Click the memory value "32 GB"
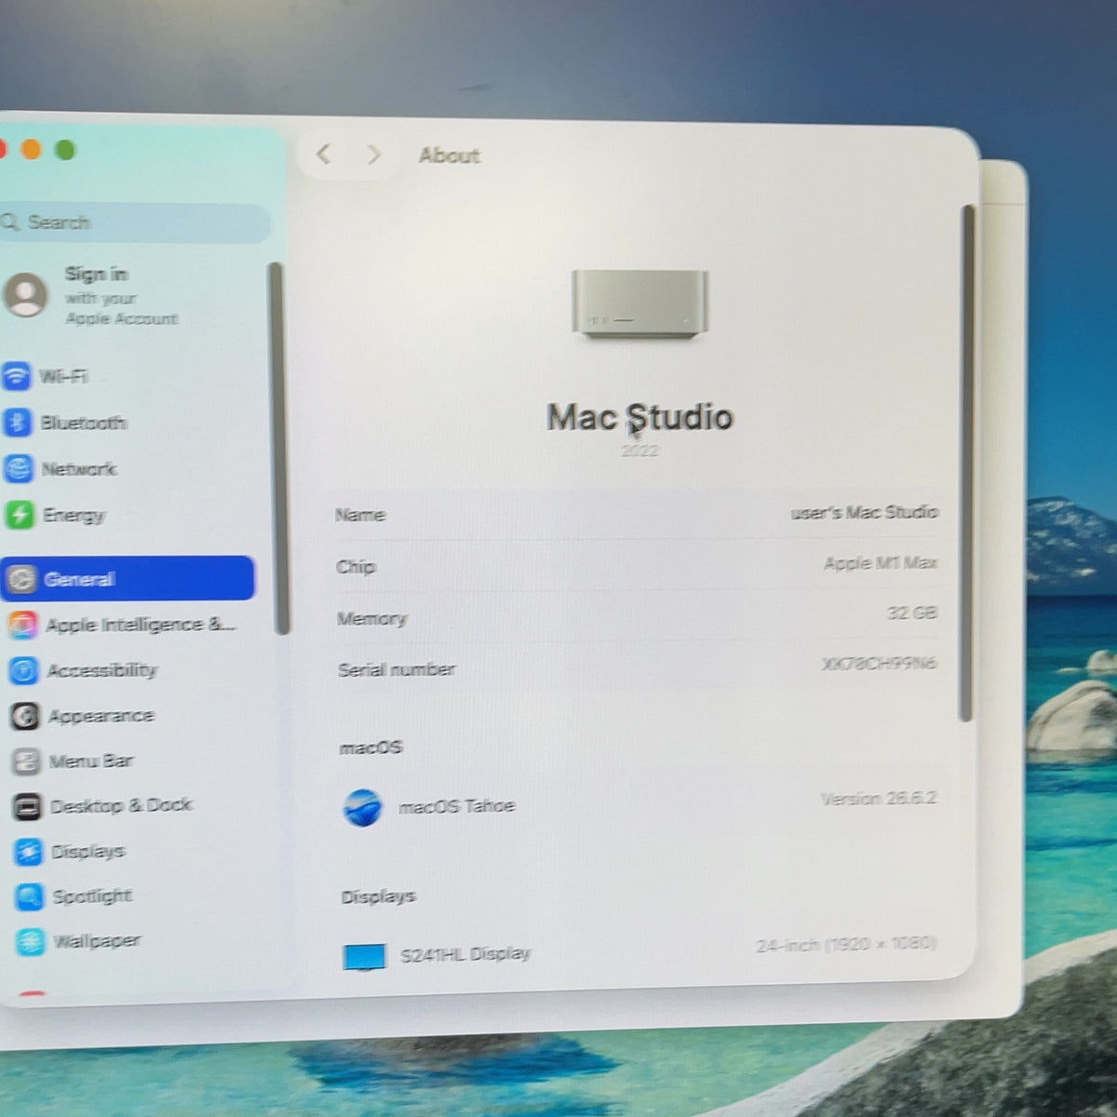The width and height of the screenshot is (1117, 1117). [x=912, y=613]
